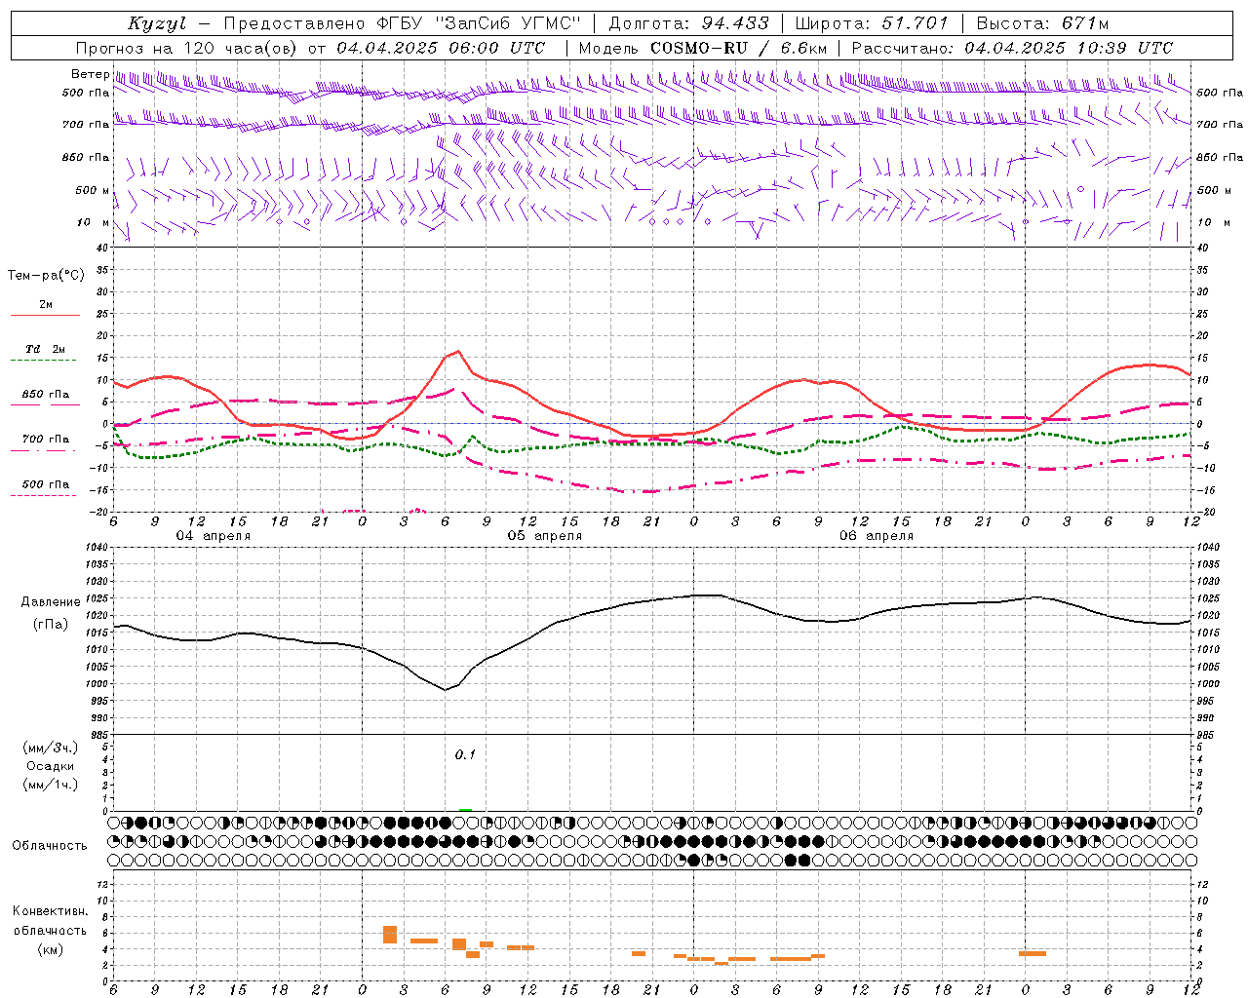
Task: Click the dashed line sample under Td 2м
Action: coord(44,360)
